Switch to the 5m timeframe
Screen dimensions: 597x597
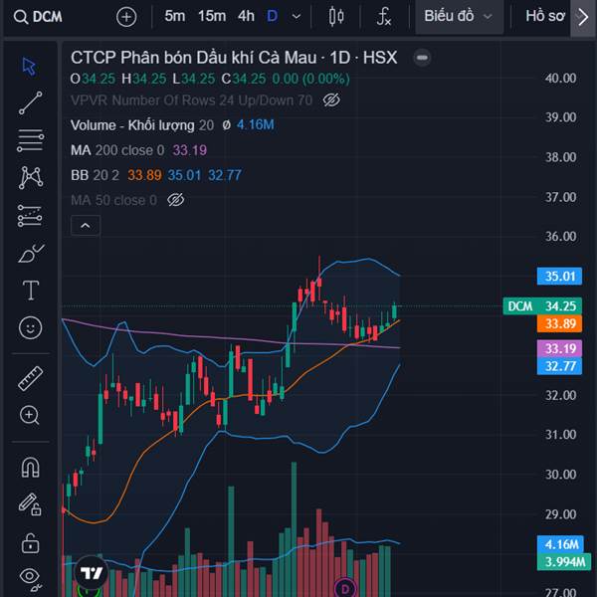tap(175, 16)
